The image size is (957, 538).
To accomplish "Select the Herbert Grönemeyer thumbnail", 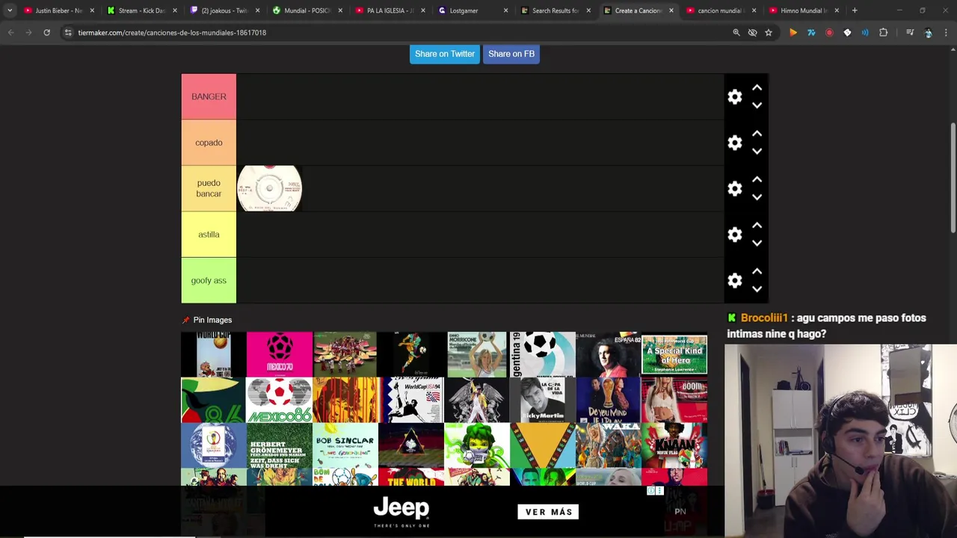I will point(280,445).
